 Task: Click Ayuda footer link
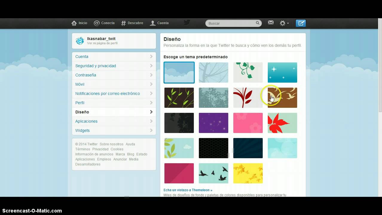click(130, 144)
